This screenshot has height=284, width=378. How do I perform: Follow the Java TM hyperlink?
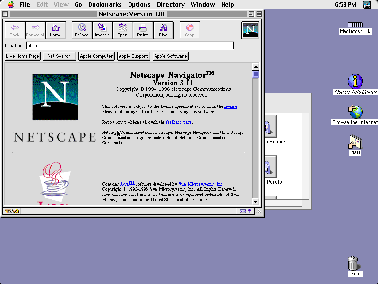tap(127, 183)
